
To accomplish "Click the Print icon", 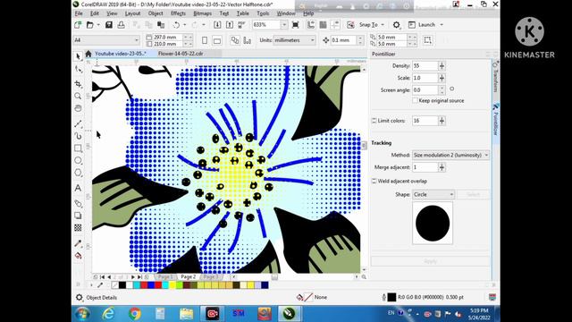I will tap(122, 25).
